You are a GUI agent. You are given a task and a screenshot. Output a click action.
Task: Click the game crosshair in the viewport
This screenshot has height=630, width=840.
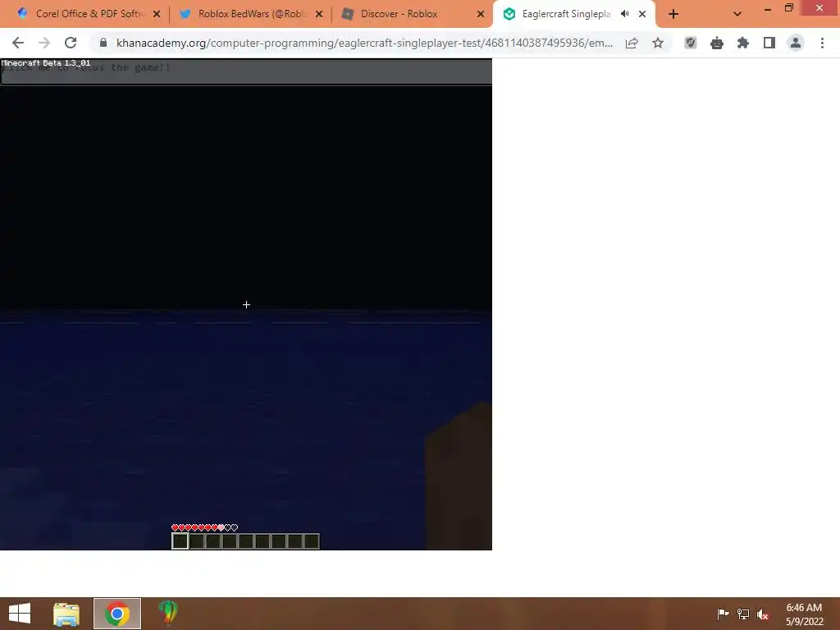click(x=246, y=304)
